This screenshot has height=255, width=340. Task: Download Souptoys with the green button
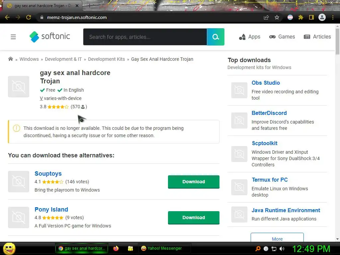[x=194, y=182]
